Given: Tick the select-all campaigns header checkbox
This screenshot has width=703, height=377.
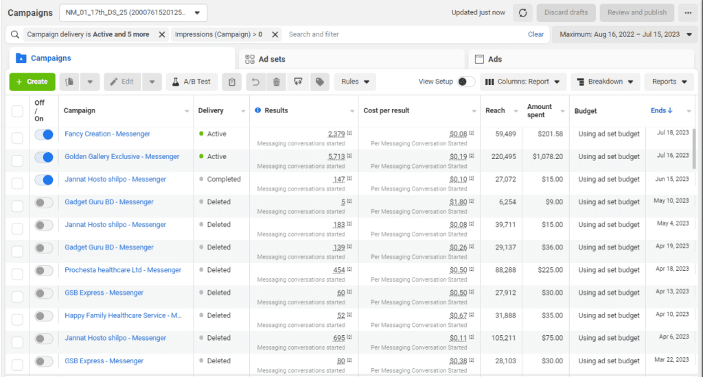Looking at the screenshot, I should pyautogui.click(x=17, y=111).
